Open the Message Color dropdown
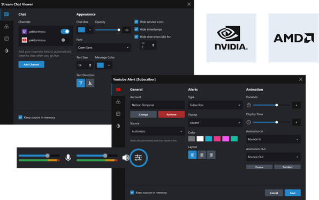The image size is (319, 200). tap(103, 65)
